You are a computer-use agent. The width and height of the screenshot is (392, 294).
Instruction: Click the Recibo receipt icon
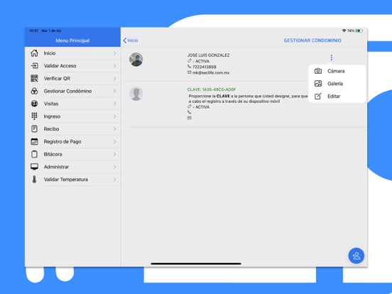pos(34,129)
